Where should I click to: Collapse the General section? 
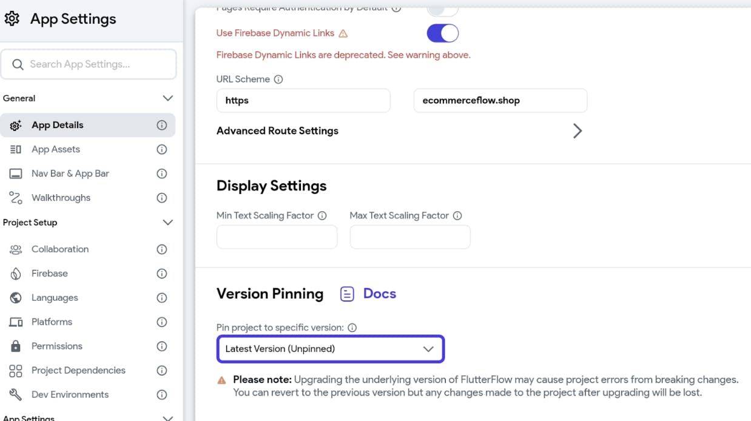(x=168, y=98)
